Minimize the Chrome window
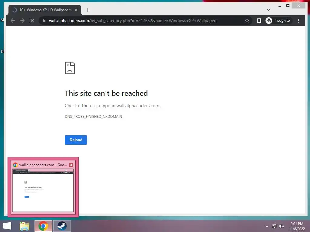 click(x=279, y=6)
